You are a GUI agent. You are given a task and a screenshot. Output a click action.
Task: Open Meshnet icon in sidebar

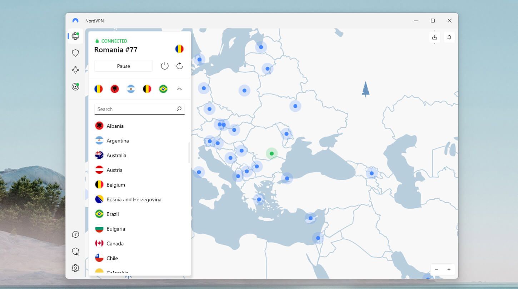[x=75, y=70]
